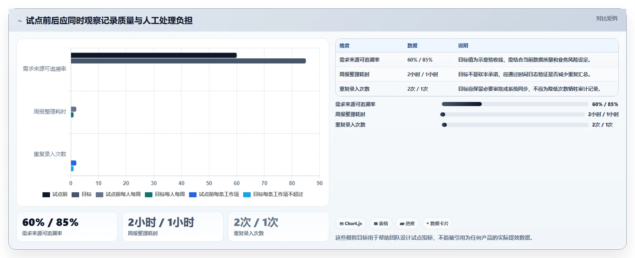
Task: Toggle the 目标每条工作项不超过 legend entry
Action: (x=273, y=194)
